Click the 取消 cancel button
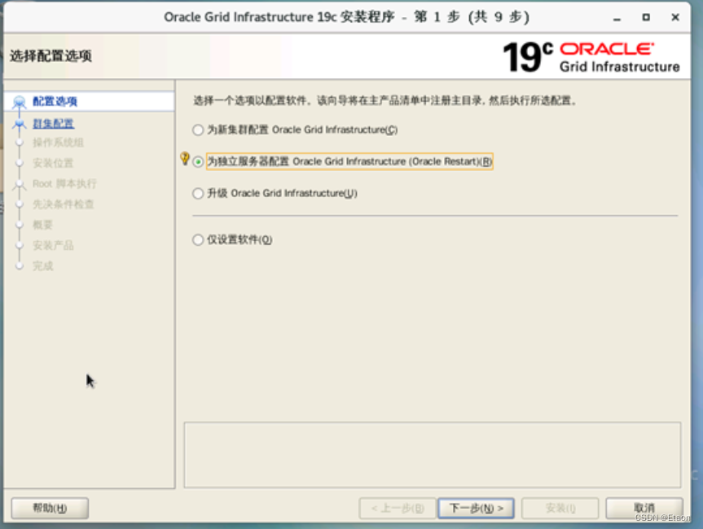This screenshot has height=529, width=703. point(644,509)
